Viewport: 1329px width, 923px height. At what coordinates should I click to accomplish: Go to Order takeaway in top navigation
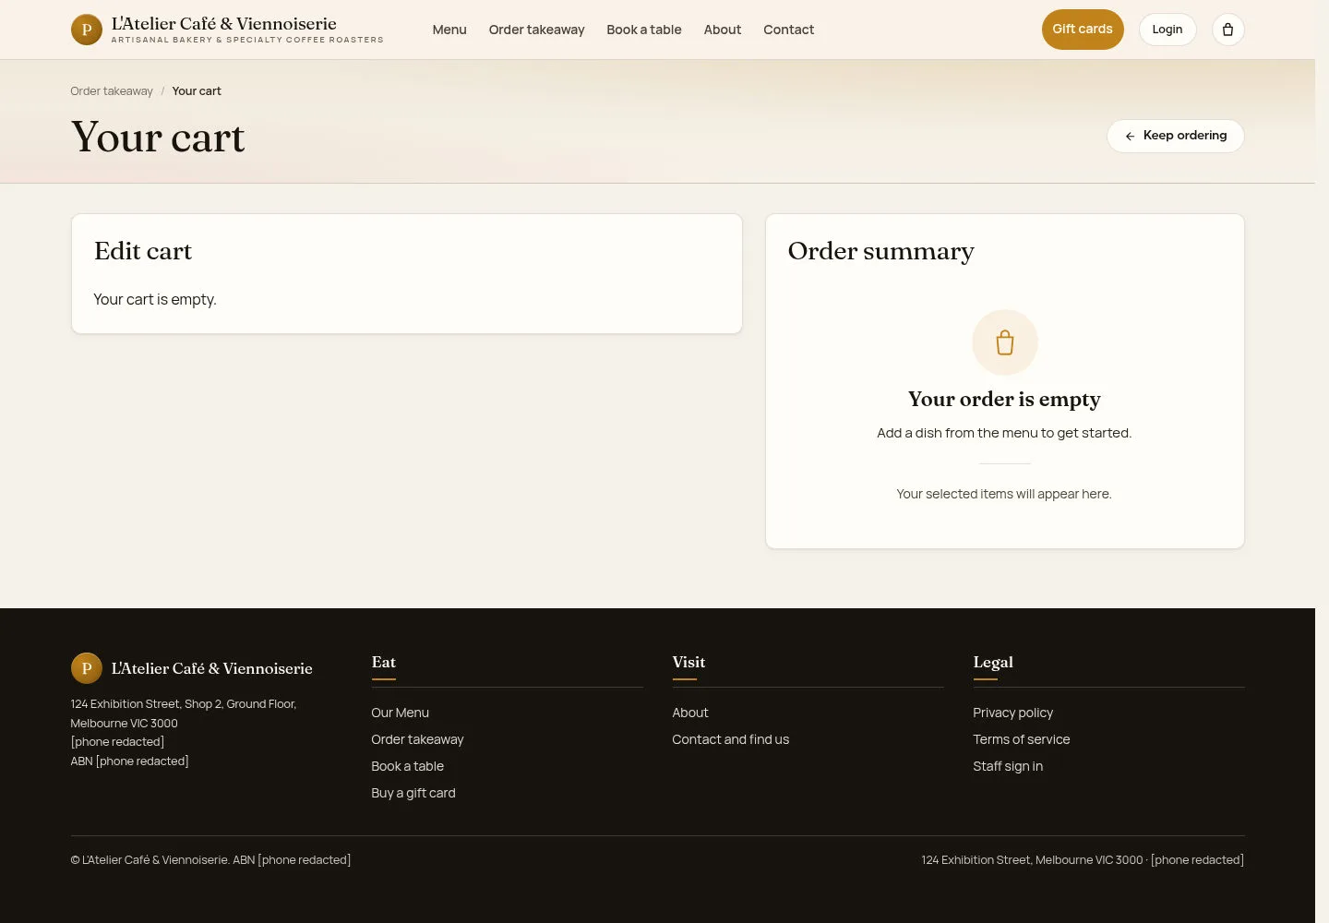(536, 30)
